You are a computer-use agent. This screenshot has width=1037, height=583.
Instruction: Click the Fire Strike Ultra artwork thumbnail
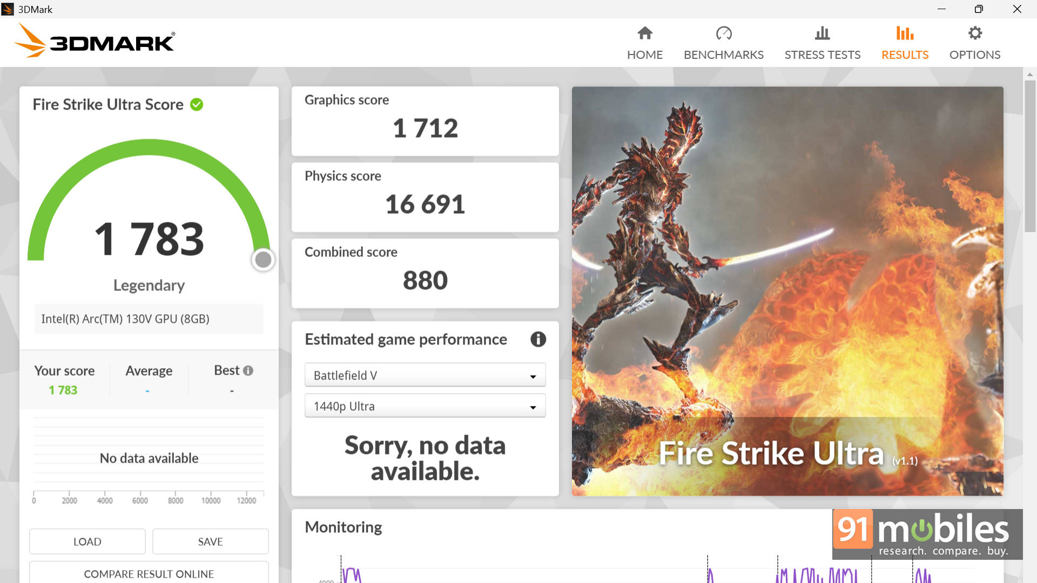point(787,291)
